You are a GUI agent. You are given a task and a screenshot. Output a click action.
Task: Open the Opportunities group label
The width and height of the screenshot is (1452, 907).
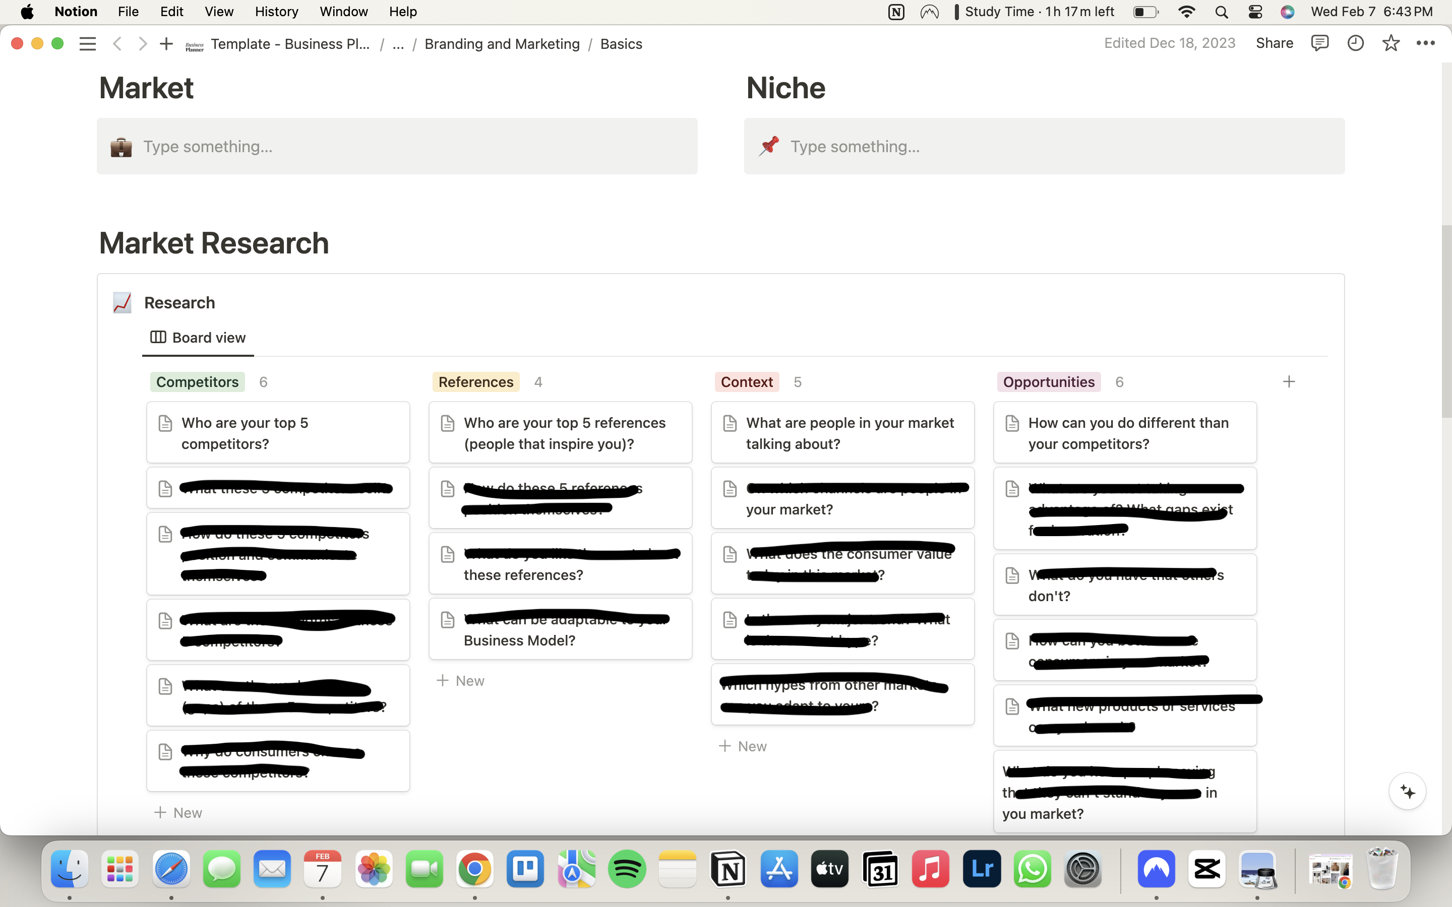click(x=1048, y=382)
